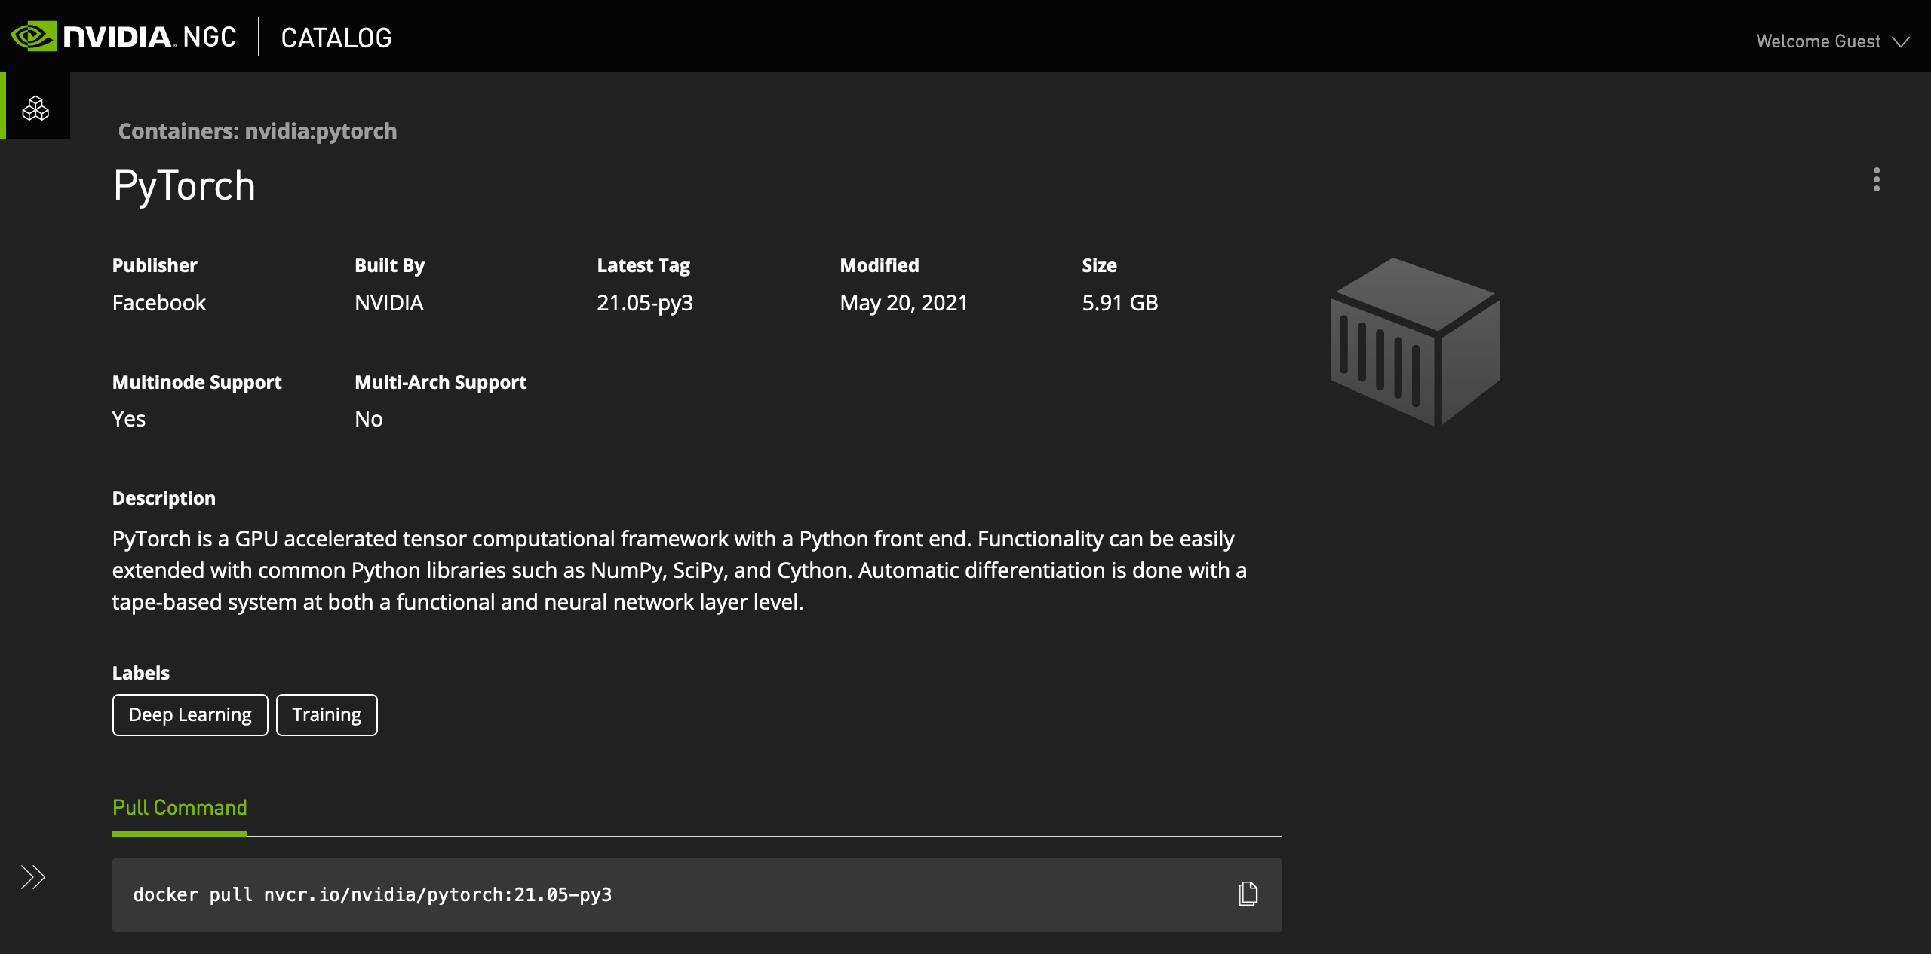1931x954 pixels.
Task: Click the Labels heading
Action: click(x=141, y=673)
